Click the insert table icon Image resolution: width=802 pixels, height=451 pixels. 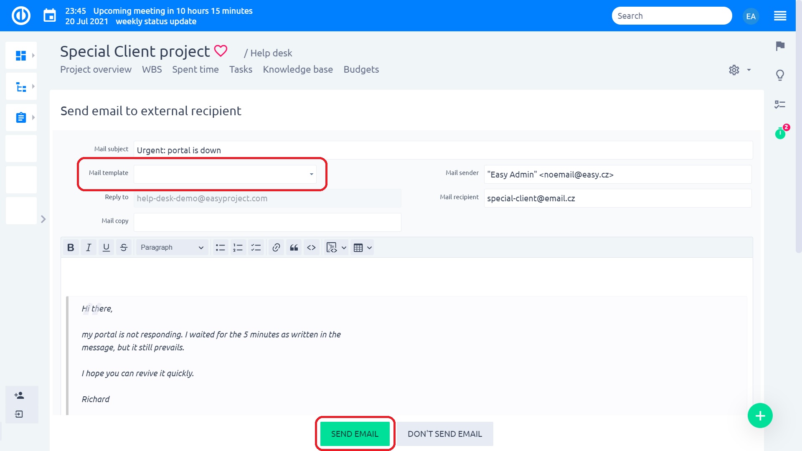(x=358, y=247)
